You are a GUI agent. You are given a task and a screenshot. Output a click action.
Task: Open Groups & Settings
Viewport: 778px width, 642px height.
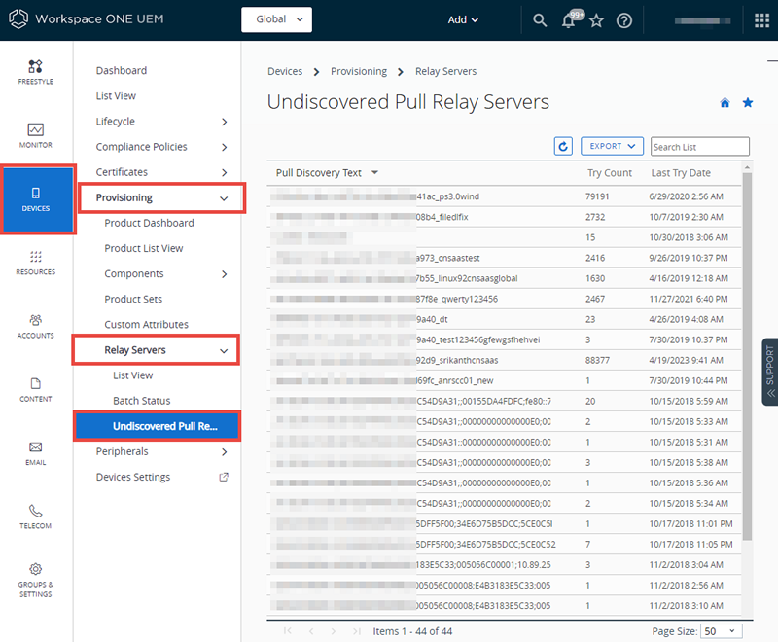[35, 581]
